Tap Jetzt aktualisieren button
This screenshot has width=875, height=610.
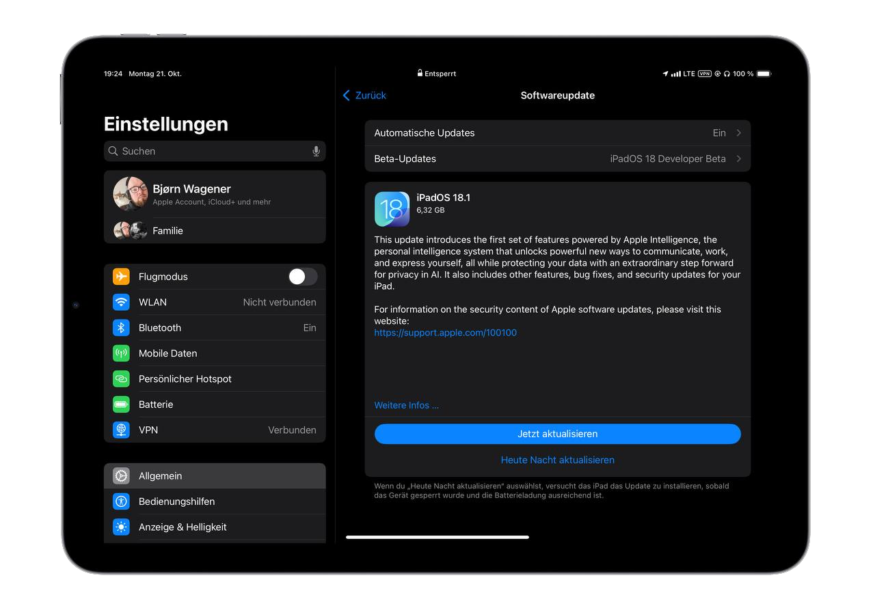pyautogui.click(x=558, y=434)
